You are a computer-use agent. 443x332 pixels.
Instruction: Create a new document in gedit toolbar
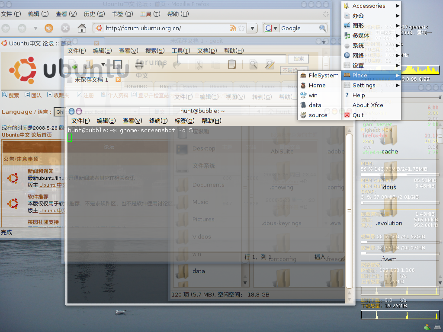[73, 65]
